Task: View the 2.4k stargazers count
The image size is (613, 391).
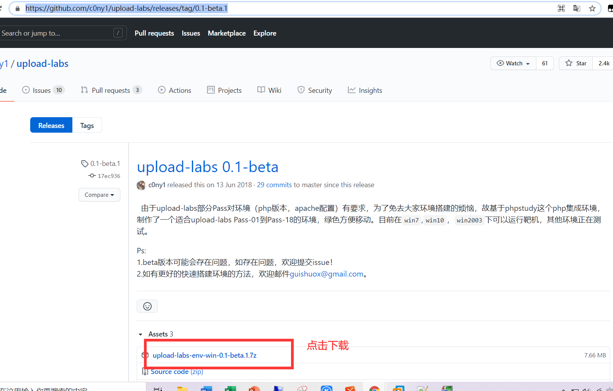Action: click(604, 63)
